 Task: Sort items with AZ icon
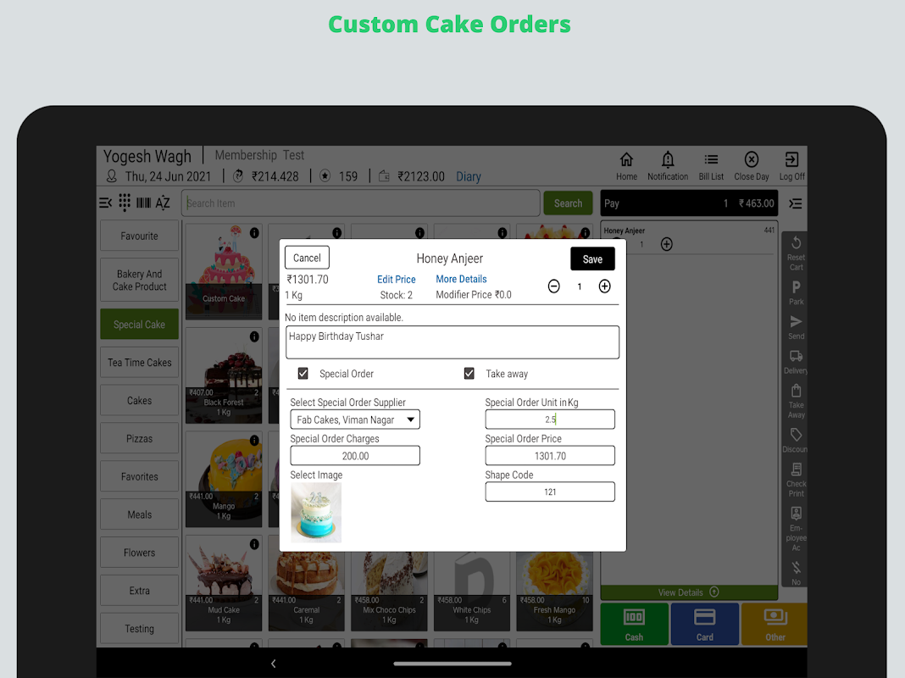pos(163,203)
